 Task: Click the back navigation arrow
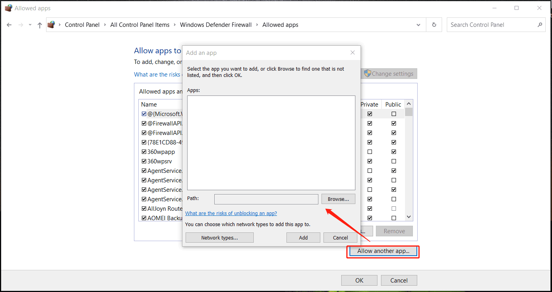pyautogui.click(x=9, y=24)
